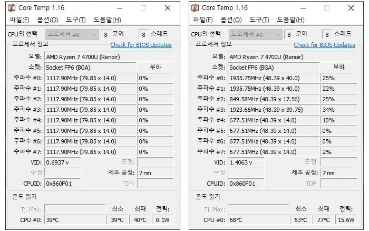This screenshot has width=369, height=231.
Task: Click Check for BIOS Updates link, left window
Action: [141, 45]
